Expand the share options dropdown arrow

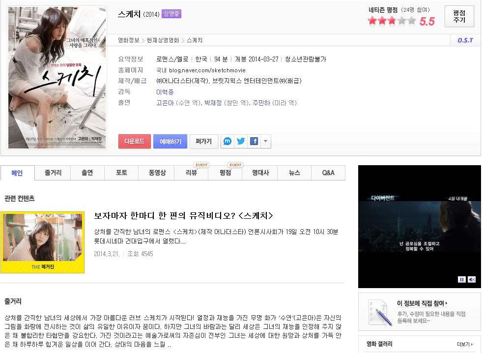(265, 141)
